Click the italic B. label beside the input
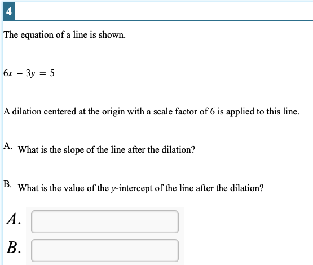313x265 pixels. coord(14,248)
